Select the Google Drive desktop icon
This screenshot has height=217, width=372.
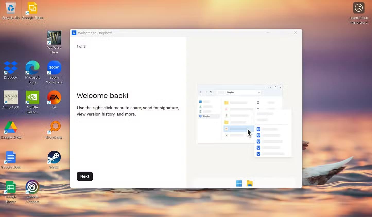[11, 128]
